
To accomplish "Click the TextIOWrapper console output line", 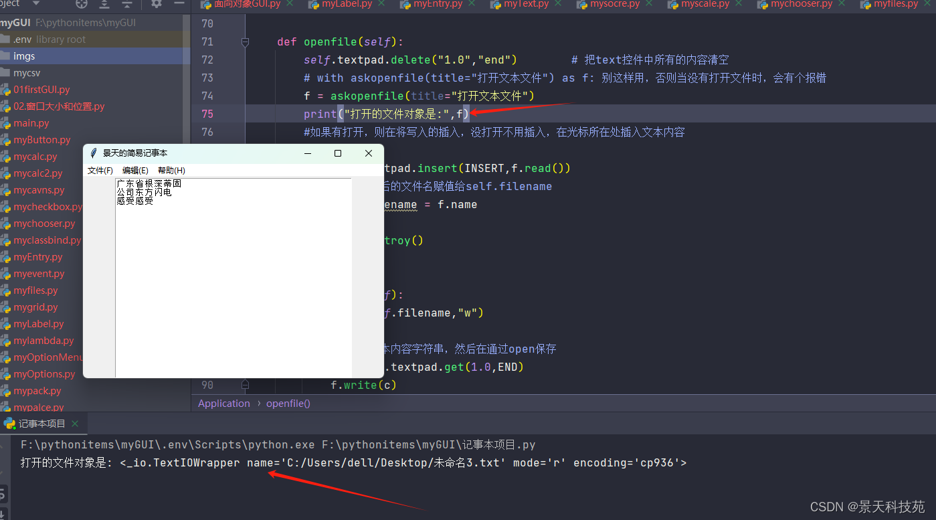I will pos(353,462).
